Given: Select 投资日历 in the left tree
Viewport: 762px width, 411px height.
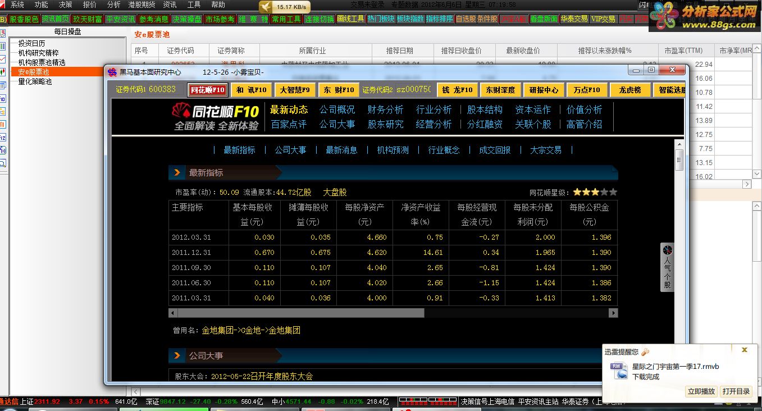Looking at the screenshot, I should [31, 43].
